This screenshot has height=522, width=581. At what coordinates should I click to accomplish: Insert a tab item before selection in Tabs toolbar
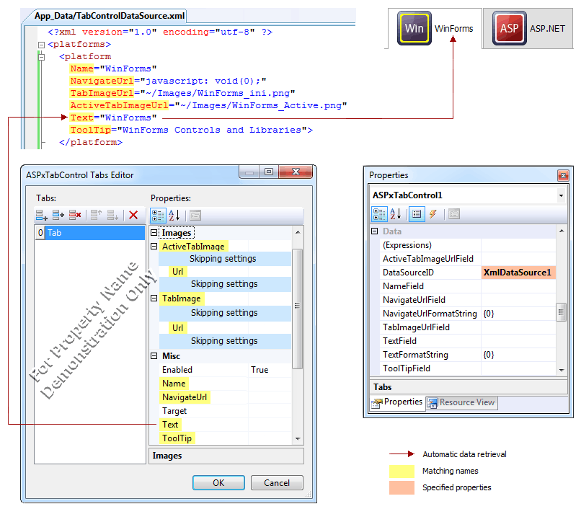click(x=58, y=215)
